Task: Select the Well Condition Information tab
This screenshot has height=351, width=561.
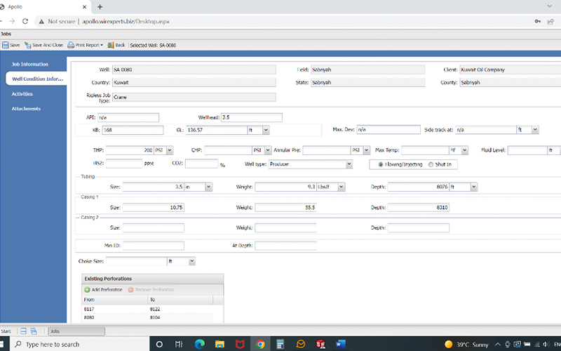Action: point(37,79)
